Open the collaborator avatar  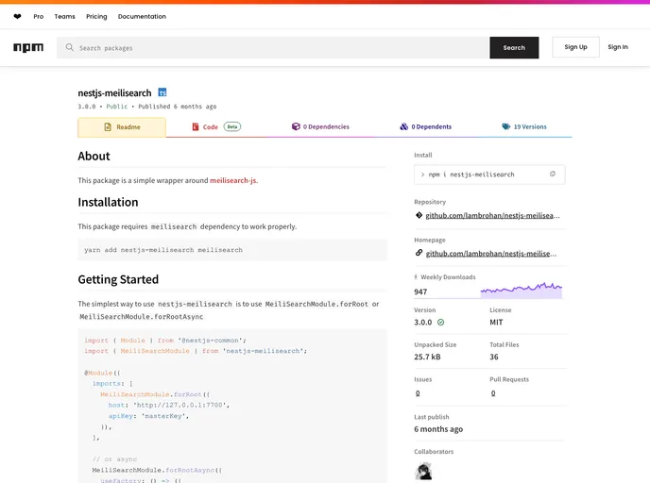pos(423,472)
